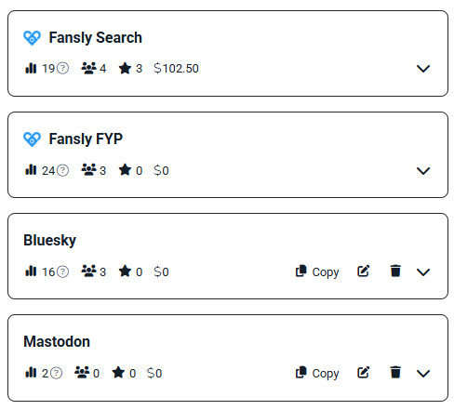Edit the Mastodon tracking link
The image size is (454, 410).
coord(363,373)
